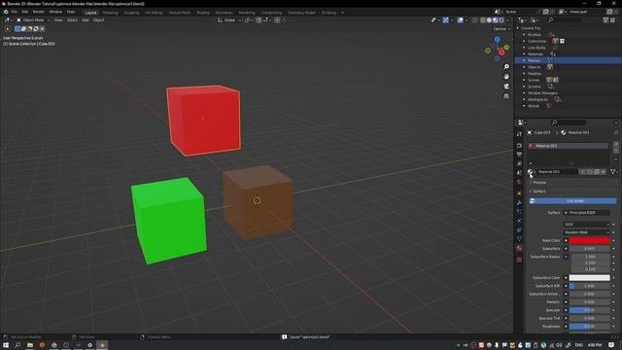The height and width of the screenshot is (350, 622).
Task: Toggle viewport overlays button
Action: coord(460,20)
